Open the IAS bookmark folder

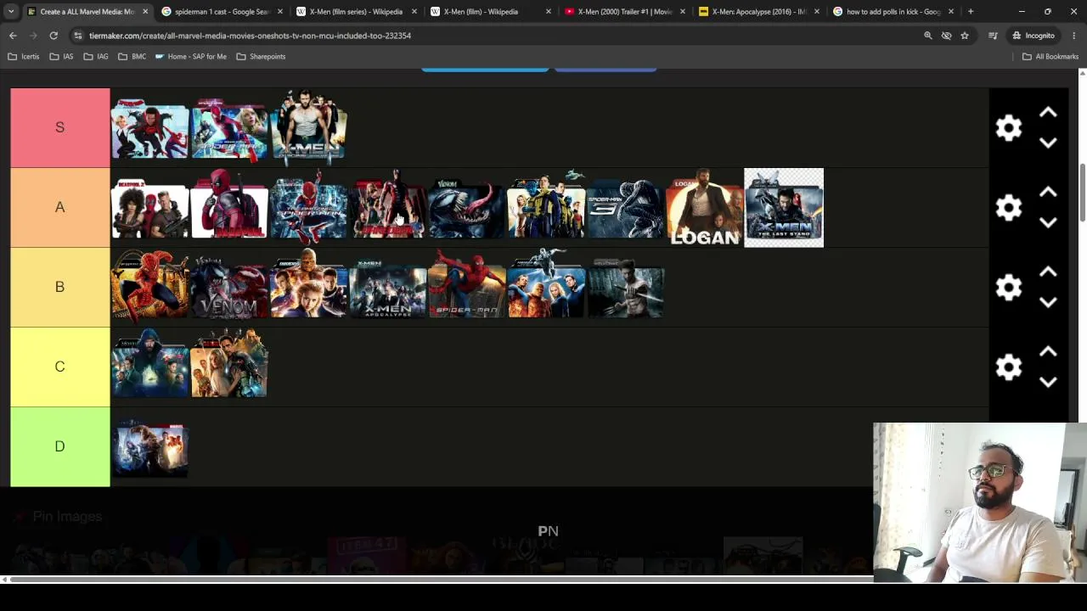(62, 57)
